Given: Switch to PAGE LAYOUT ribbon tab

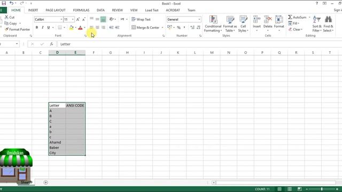Looking at the screenshot, I should (x=56, y=10).
